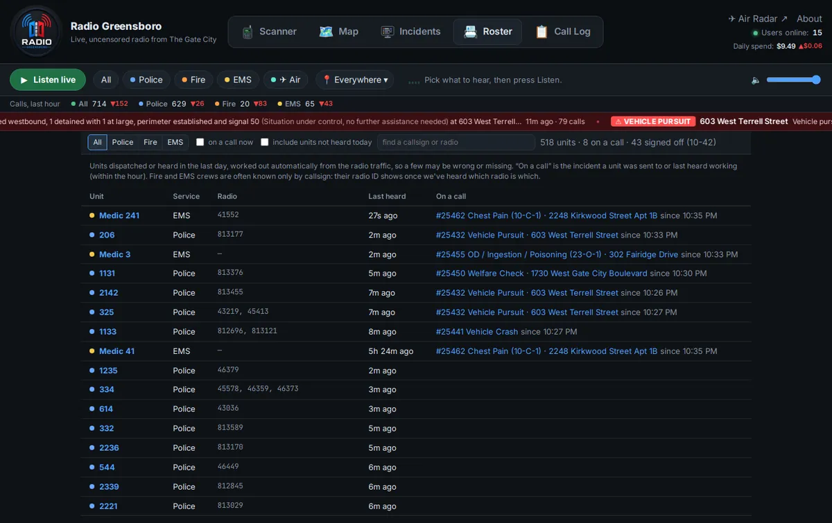Click the Incidents screen icon

(388, 32)
